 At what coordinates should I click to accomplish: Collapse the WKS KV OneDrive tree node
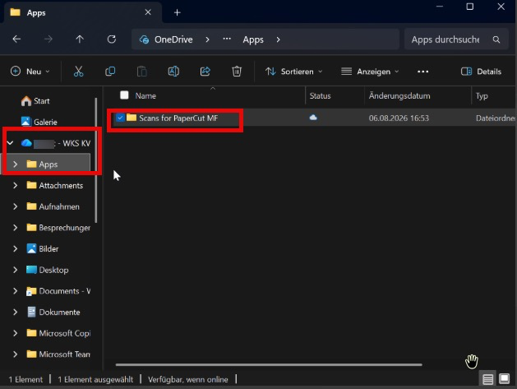10,143
